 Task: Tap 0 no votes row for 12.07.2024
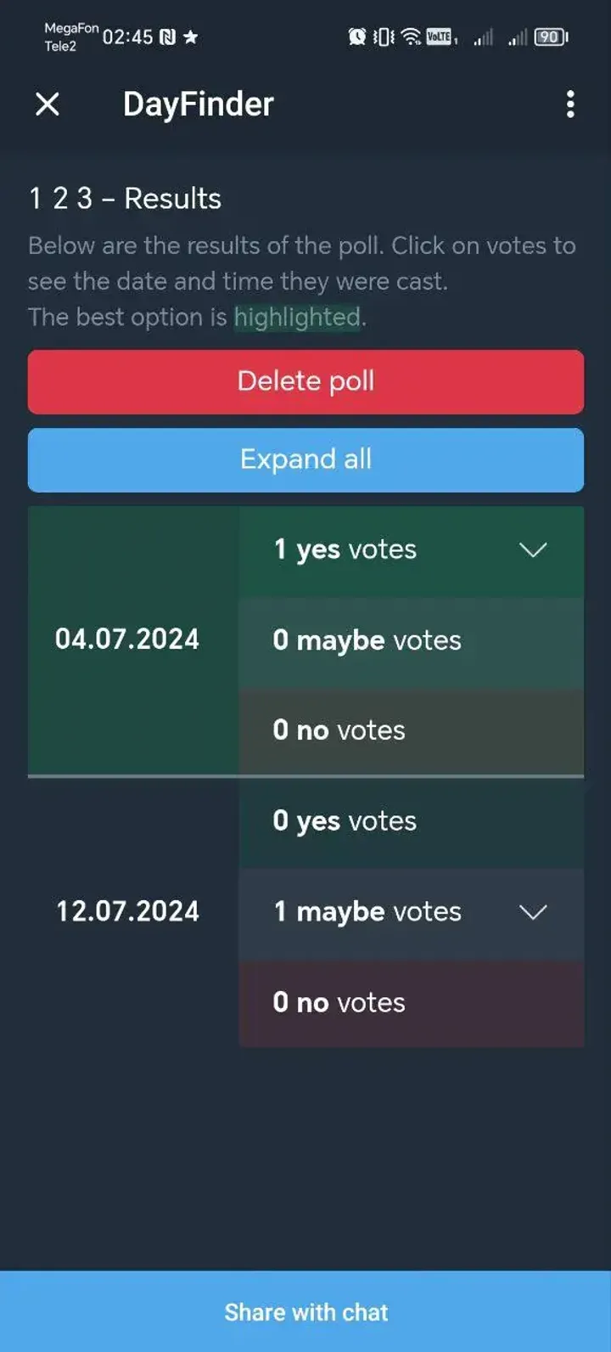point(411,1003)
